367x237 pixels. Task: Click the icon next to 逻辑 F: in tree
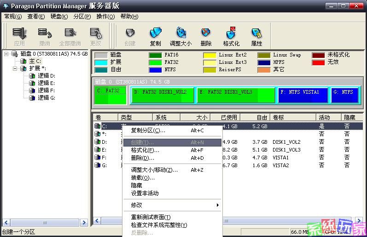tap(32, 90)
